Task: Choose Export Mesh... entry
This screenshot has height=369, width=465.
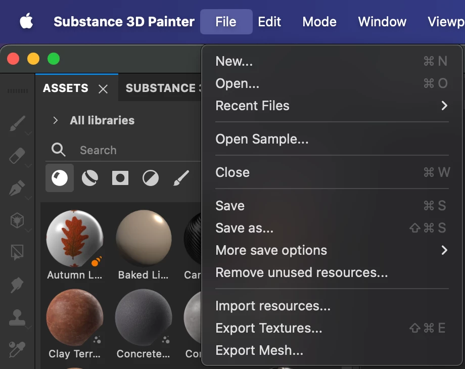Action: point(332,350)
